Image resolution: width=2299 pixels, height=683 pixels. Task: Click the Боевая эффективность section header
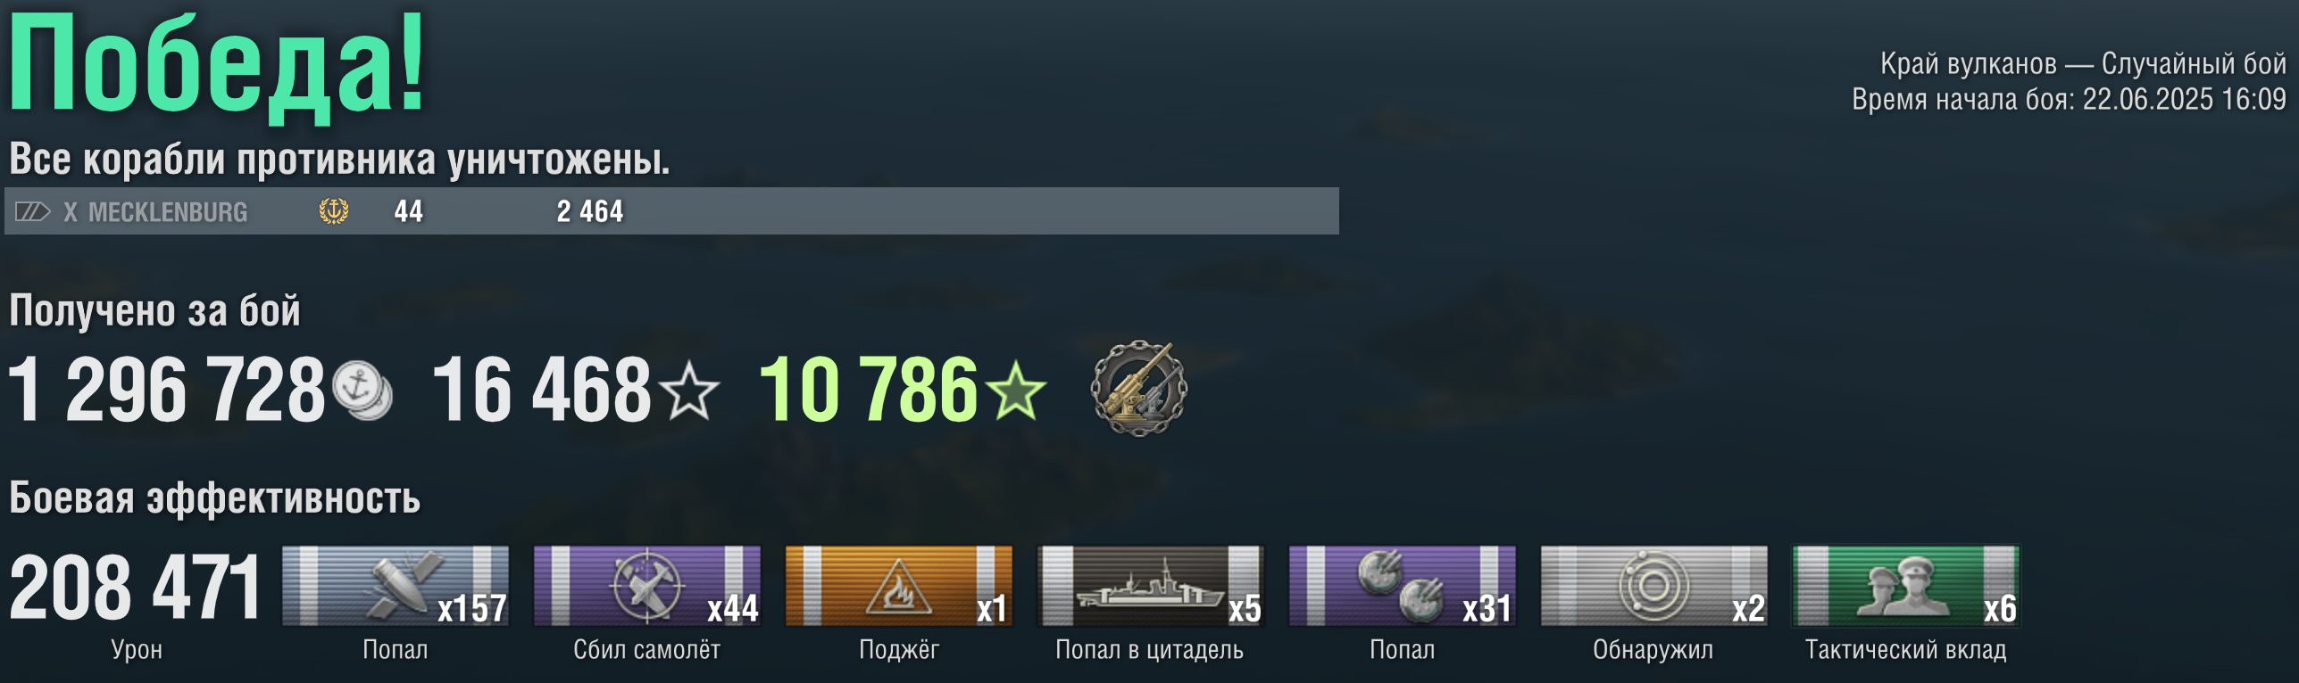[214, 498]
